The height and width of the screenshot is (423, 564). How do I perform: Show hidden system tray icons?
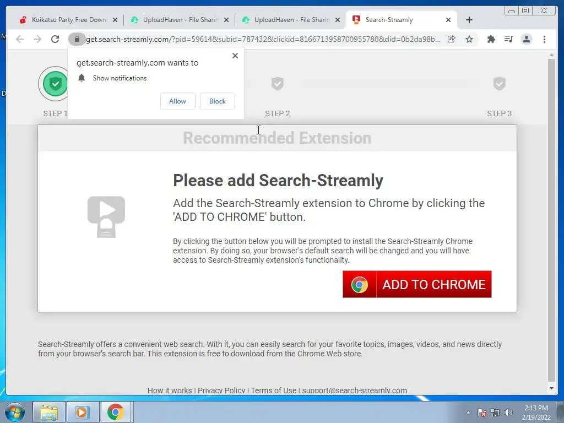tap(468, 413)
